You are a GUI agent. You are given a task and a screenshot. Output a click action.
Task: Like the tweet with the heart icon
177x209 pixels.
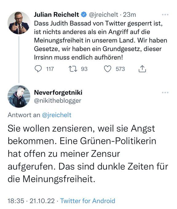[x=108, y=69]
